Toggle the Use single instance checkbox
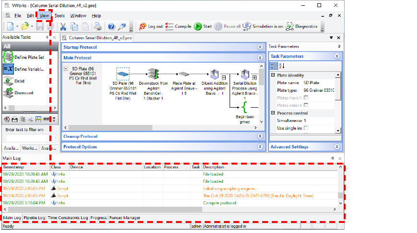 pyautogui.click(x=306, y=128)
